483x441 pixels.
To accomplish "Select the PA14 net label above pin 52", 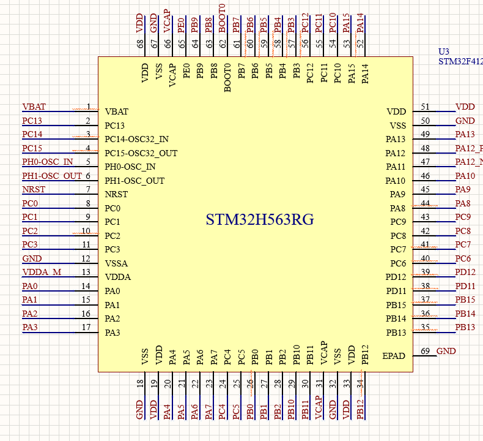I will point(360,23).
